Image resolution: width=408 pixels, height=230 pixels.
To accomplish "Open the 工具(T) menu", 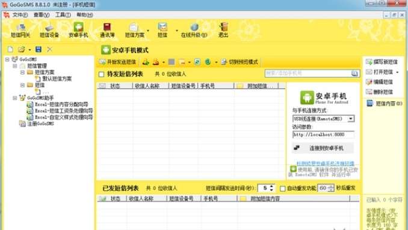I will coord(63,15).
